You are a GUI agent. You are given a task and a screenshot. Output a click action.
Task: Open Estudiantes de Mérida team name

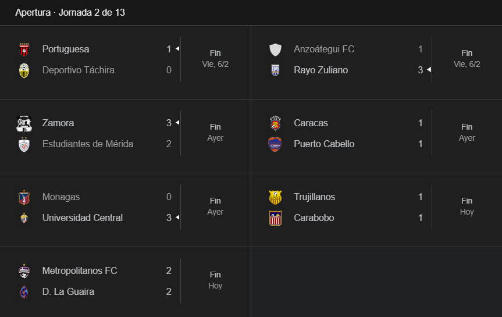click(x=88, y=144)
